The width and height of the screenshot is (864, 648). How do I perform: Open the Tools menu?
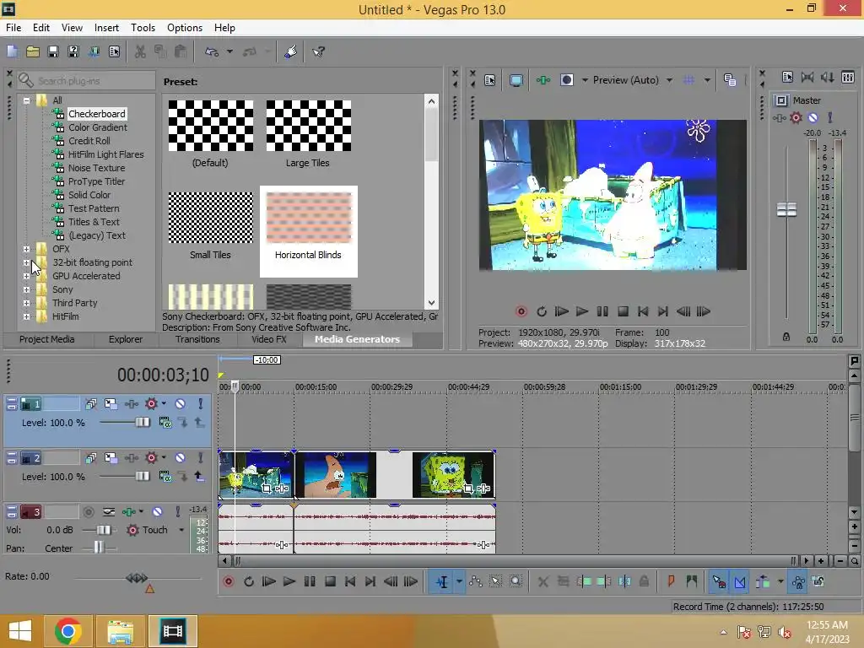click(143, 28)
